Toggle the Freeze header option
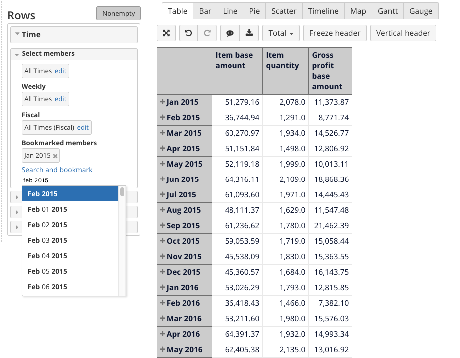This screenshot has height=358, width=460. coord(335,33)
